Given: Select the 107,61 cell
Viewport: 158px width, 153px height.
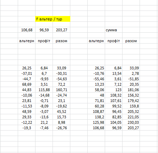Looking at the screenshot, I should 114,101.
